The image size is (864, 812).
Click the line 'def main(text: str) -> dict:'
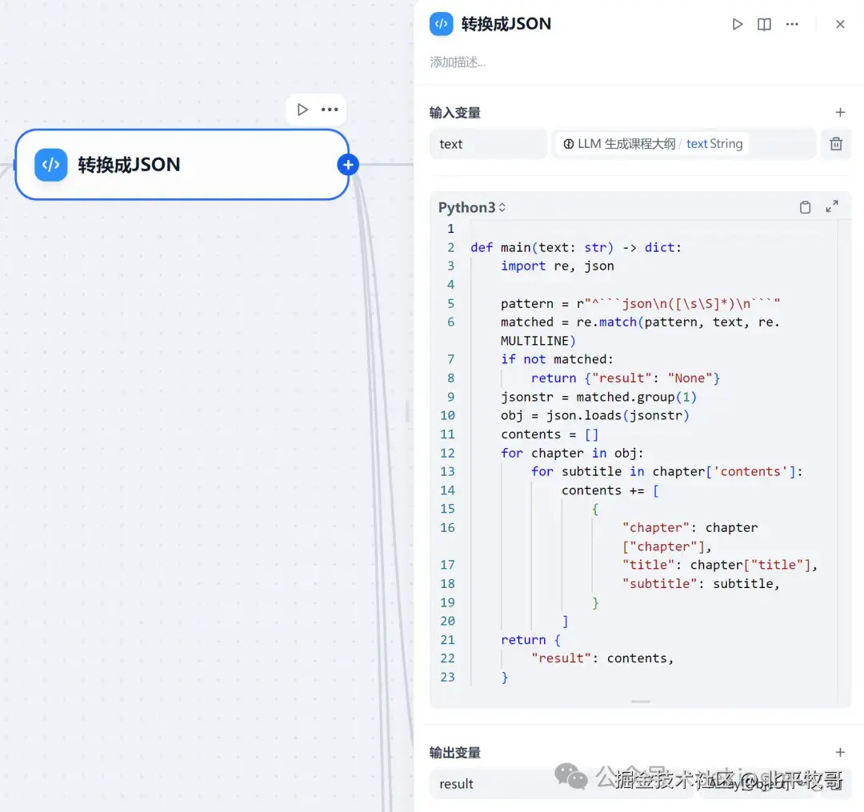[x=576, y=247]
